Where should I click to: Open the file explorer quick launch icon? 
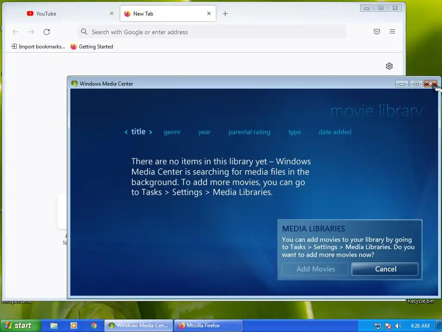click(x=54, y=326)
